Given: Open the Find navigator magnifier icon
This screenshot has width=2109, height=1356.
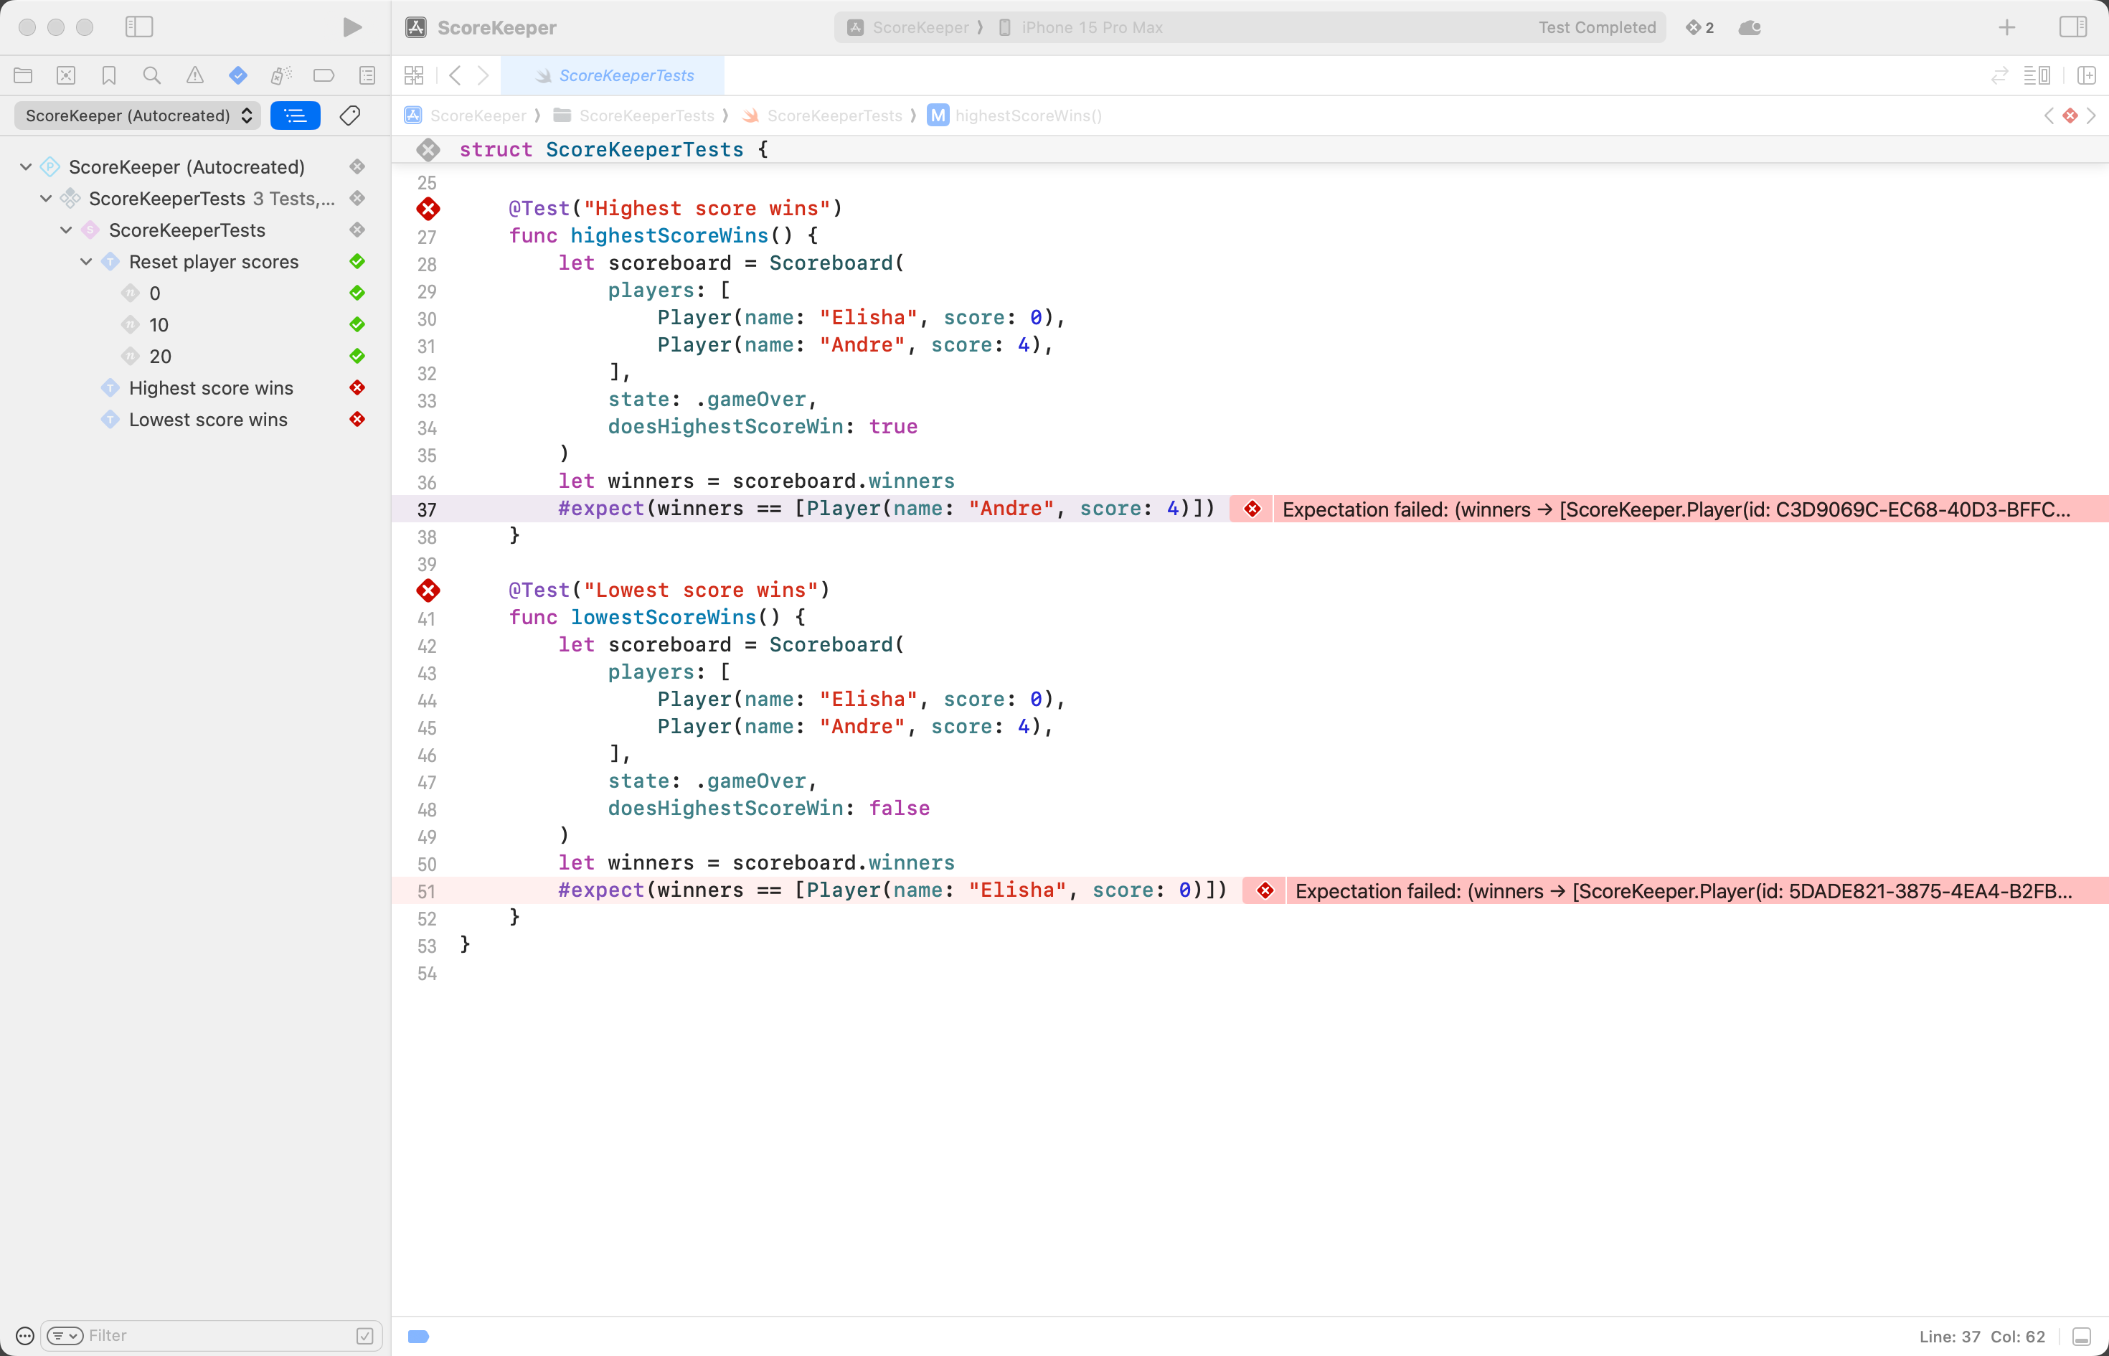Looking at the screenshot, I should point(151,76).
